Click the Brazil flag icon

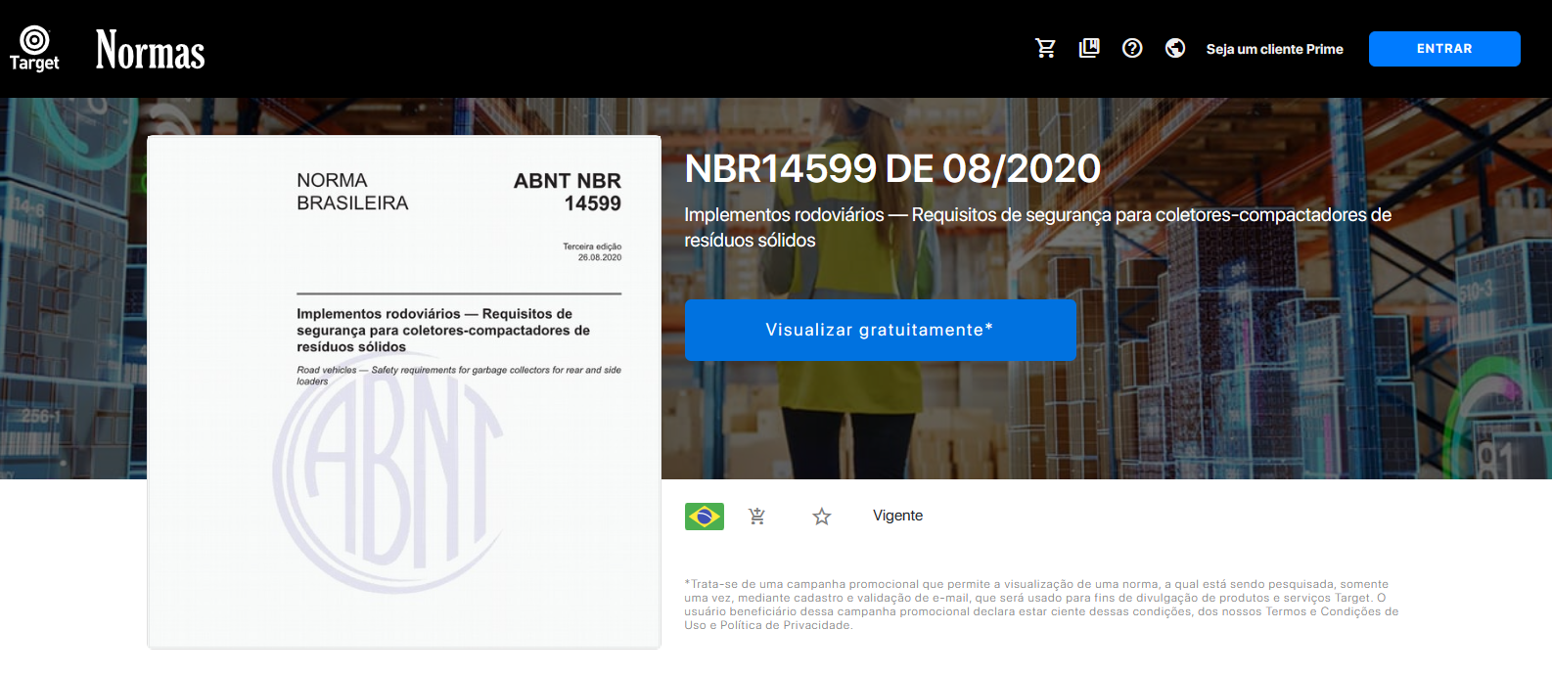tap(704, 517)
